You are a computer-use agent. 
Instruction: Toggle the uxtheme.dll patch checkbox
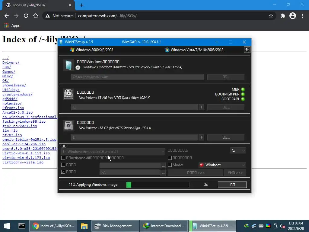[63, 158]
